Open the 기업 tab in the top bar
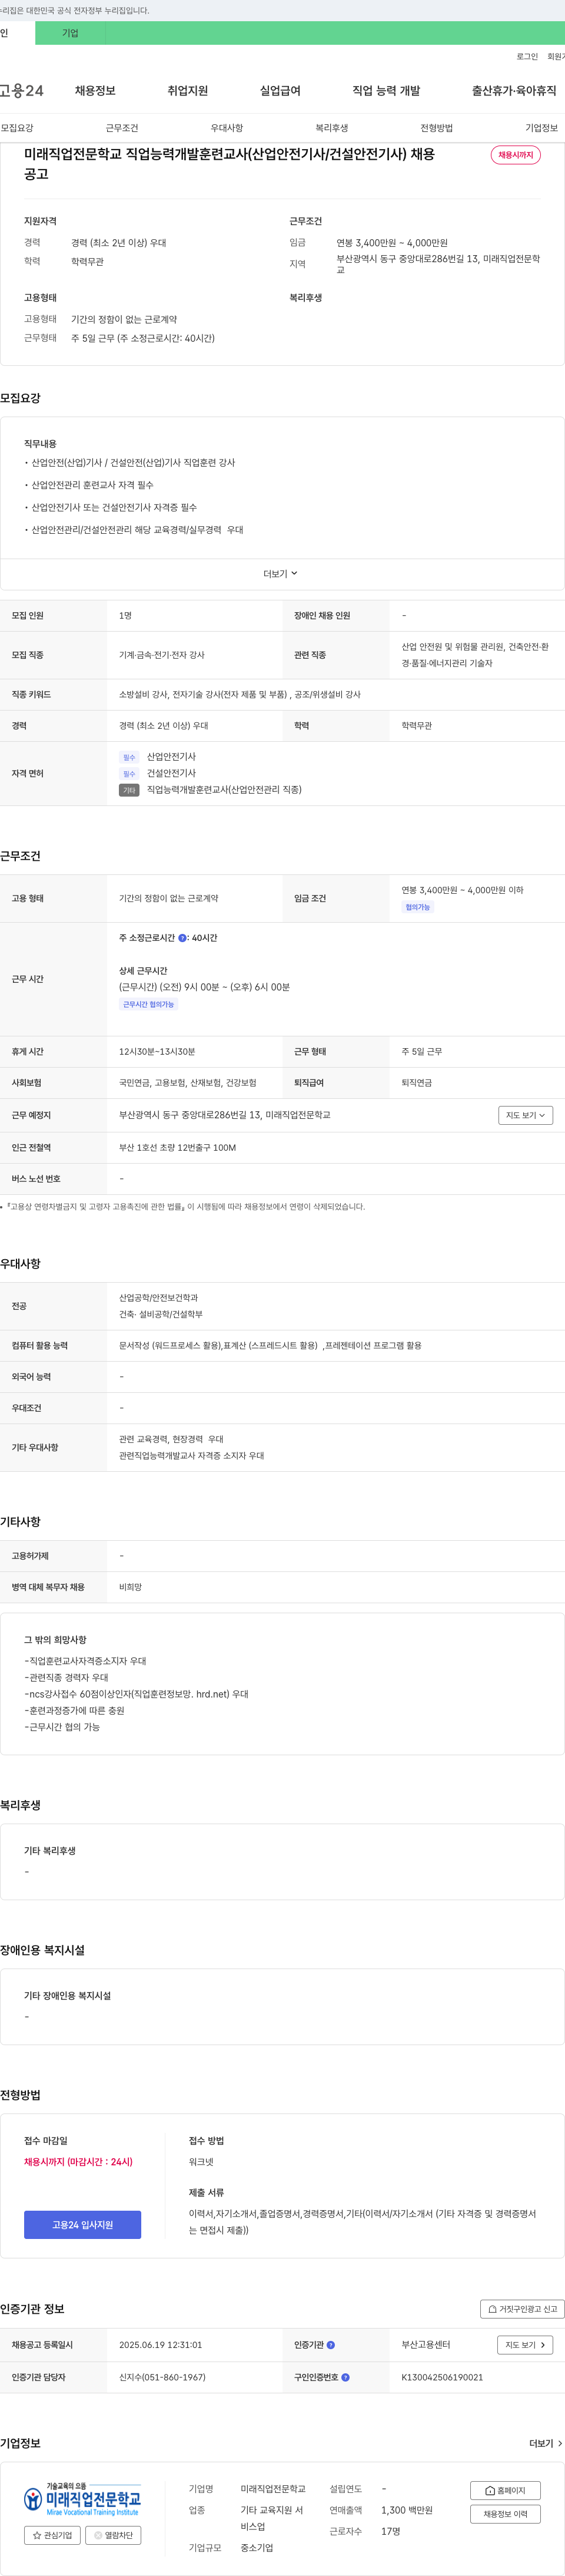Screen dimensions: 565x2576 70,33
